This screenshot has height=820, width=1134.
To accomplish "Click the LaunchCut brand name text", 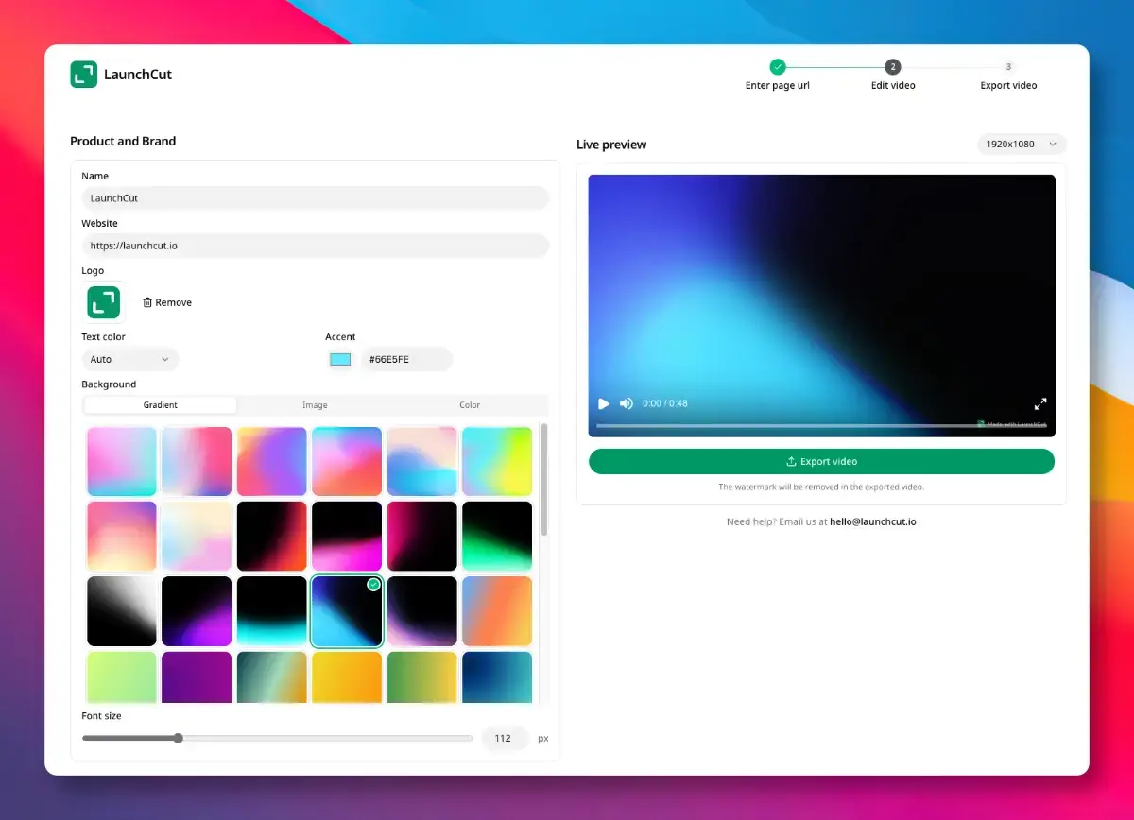I will (138, 75).
